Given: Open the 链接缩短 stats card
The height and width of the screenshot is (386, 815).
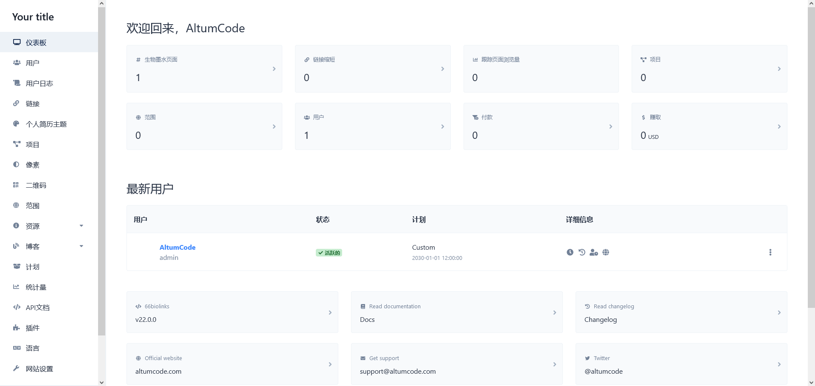Looking at the screenshot, I should (x=372, y=69).
